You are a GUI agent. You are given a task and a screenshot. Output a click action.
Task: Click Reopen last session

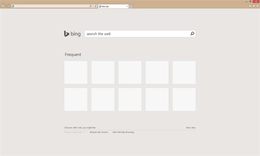tap(99, 132)
